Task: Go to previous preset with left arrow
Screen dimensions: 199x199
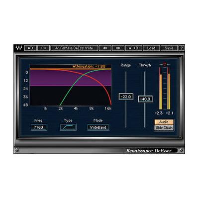Action: (105, 48)
